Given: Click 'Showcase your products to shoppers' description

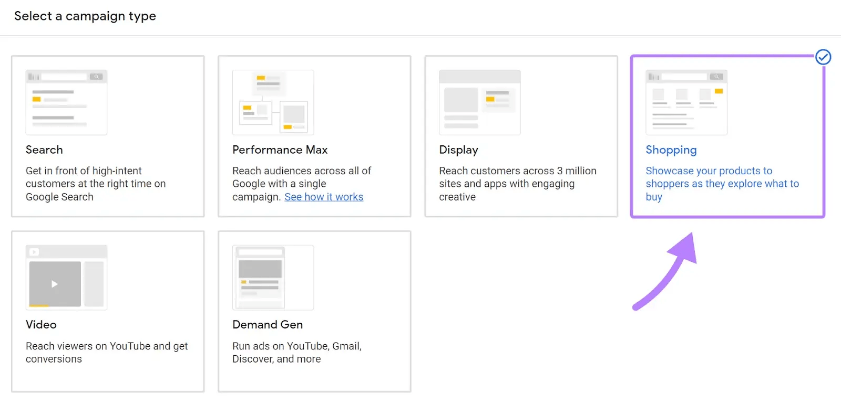Looking at the screenshot, I should [x=722, y=184].
